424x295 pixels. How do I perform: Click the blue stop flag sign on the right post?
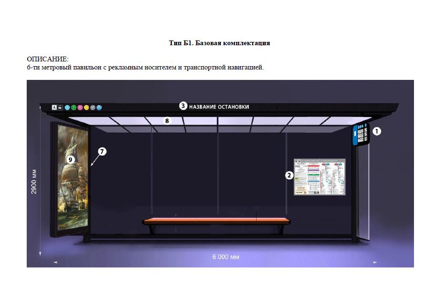pyautogui.click(x=361, y=134)
